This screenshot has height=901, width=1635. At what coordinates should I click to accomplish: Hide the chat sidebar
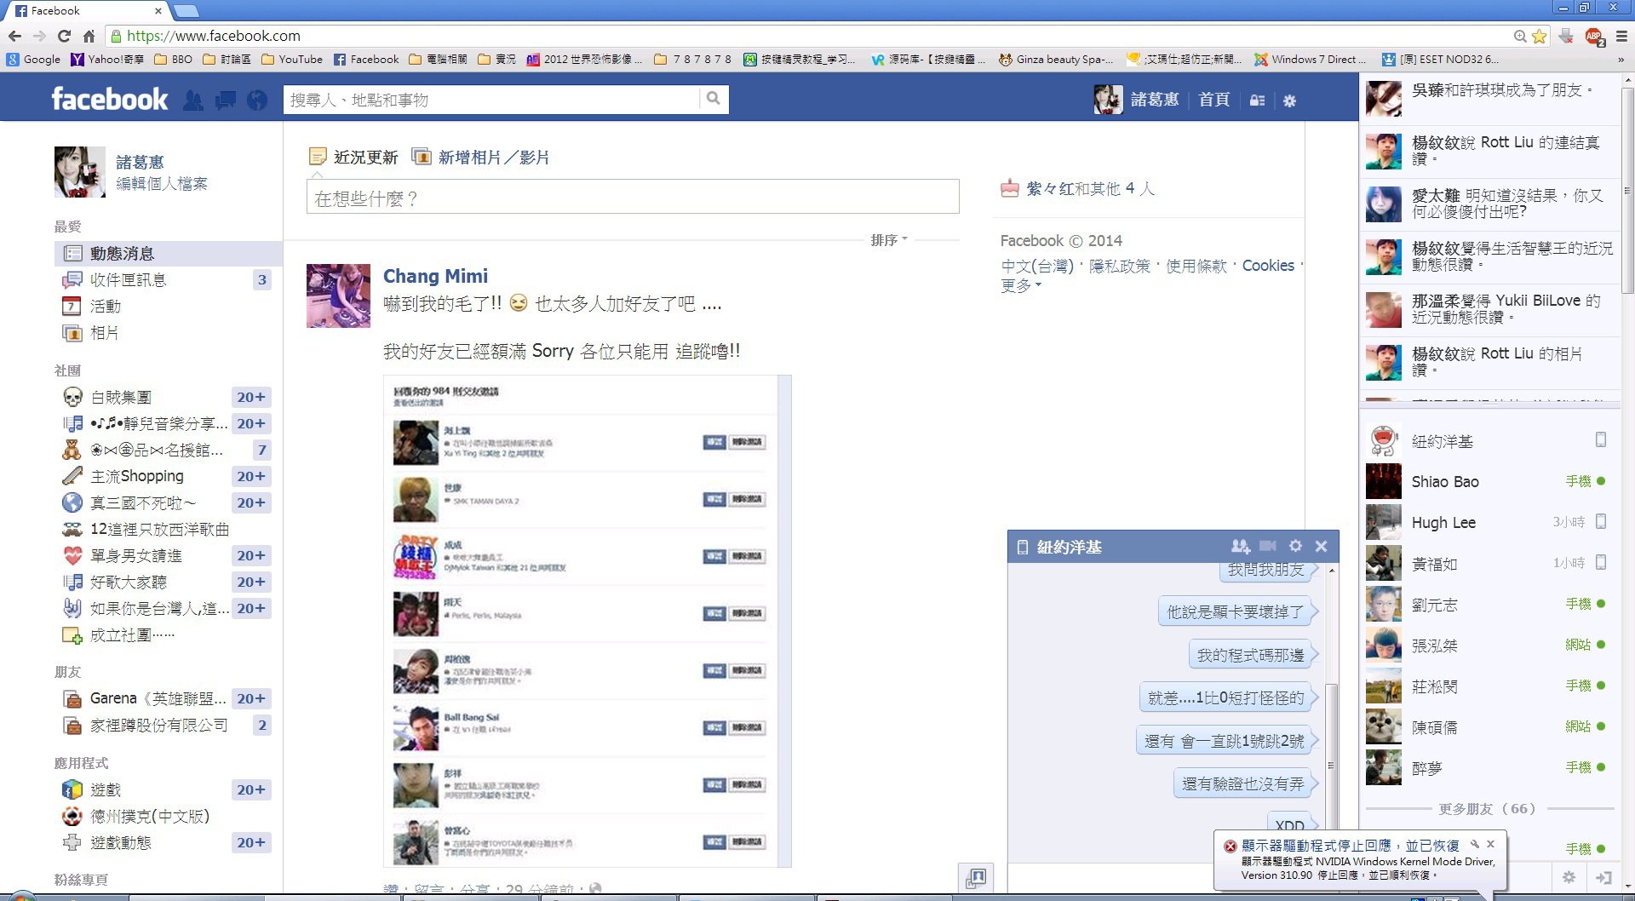click(1603, 876)
